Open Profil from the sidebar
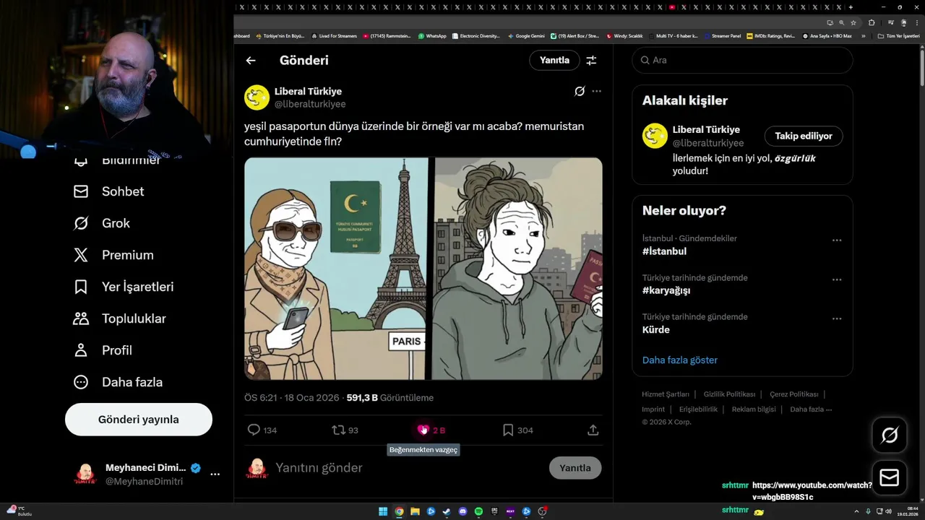 (x=103, y=350)
